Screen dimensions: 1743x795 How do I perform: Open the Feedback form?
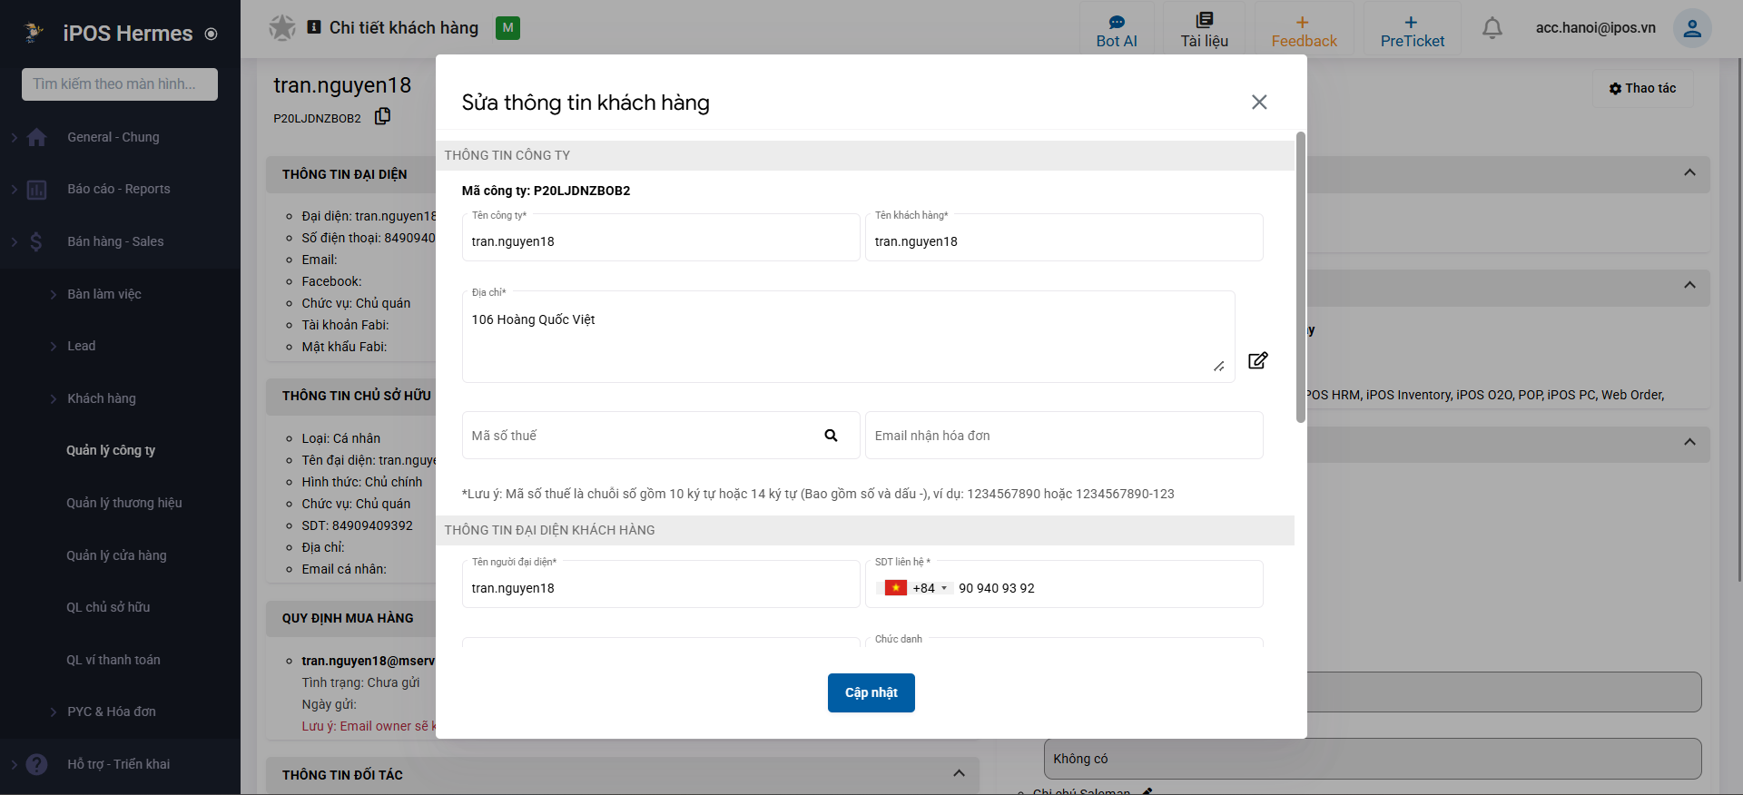(x=1304, y=30)
